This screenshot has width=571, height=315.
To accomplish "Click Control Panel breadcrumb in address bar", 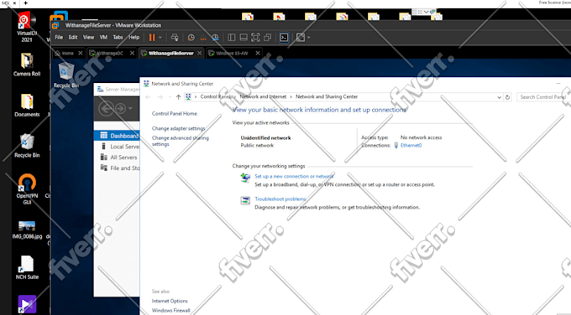I will (217, 96).
